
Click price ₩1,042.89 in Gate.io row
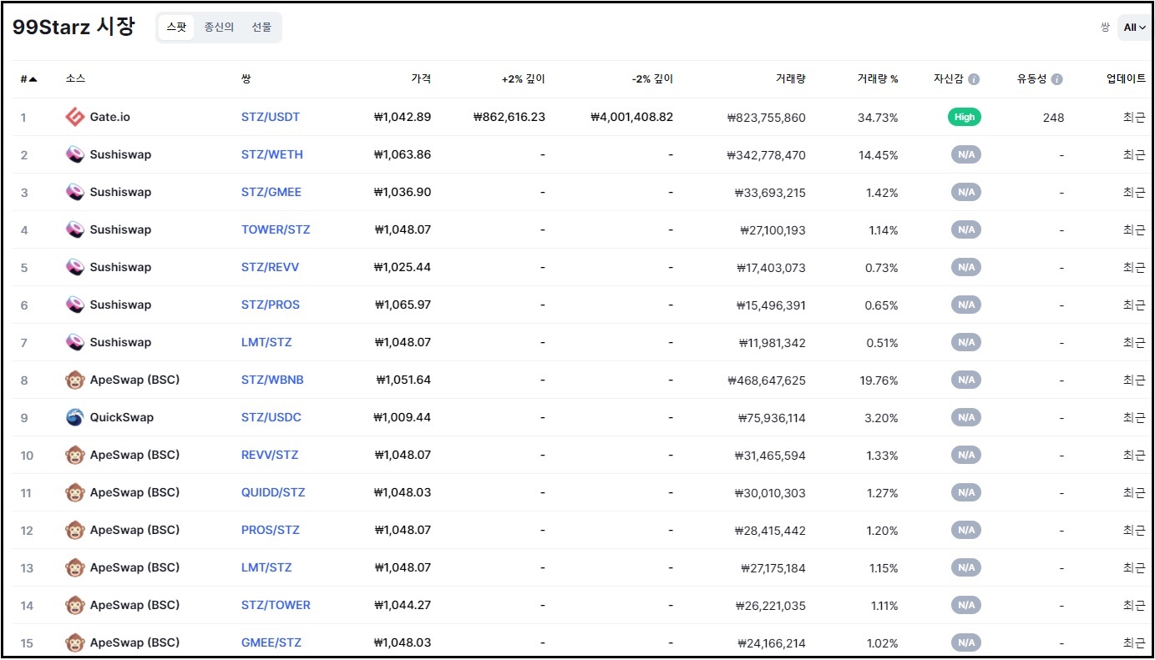[403, 117]
